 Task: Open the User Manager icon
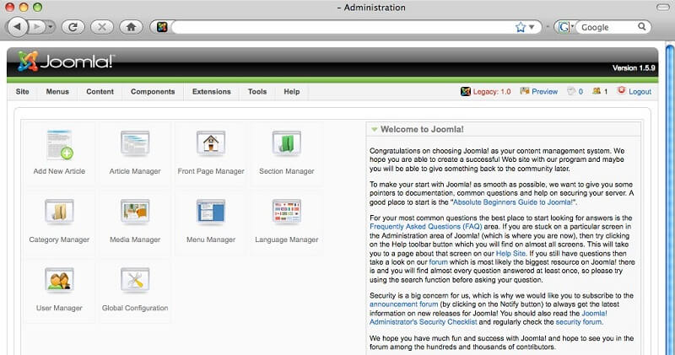coord(59,281)
